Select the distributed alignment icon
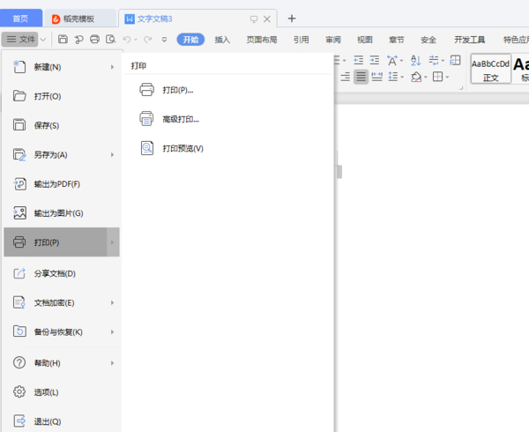The height and width of the screenshot is (432, 529). coord(376,77)
